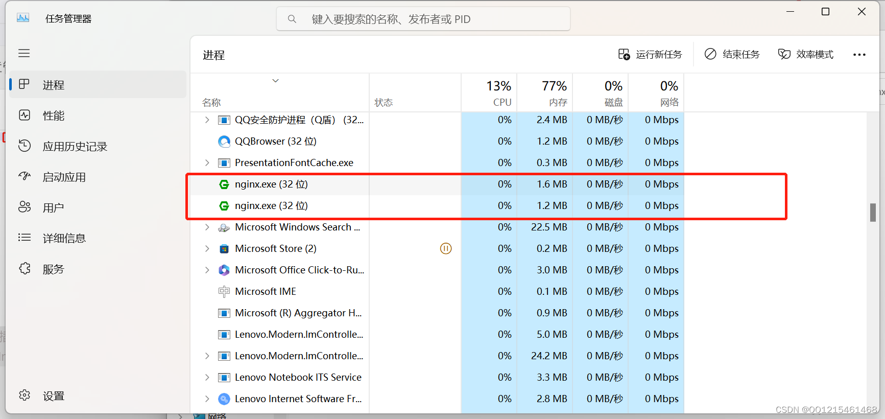
Task: Click the Microsoft Store process icon
Action: 224,248
